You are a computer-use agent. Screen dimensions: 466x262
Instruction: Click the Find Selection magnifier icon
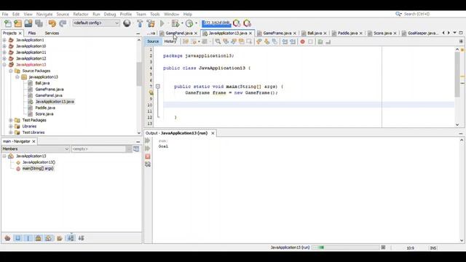[218, 42]
